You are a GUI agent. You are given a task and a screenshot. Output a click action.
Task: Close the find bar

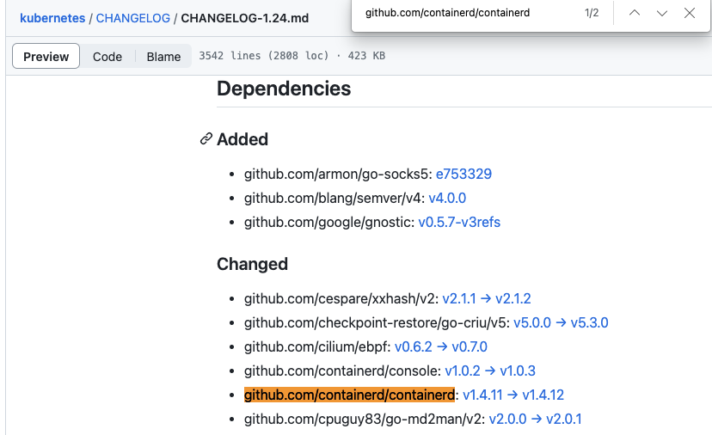click(690, 13)
